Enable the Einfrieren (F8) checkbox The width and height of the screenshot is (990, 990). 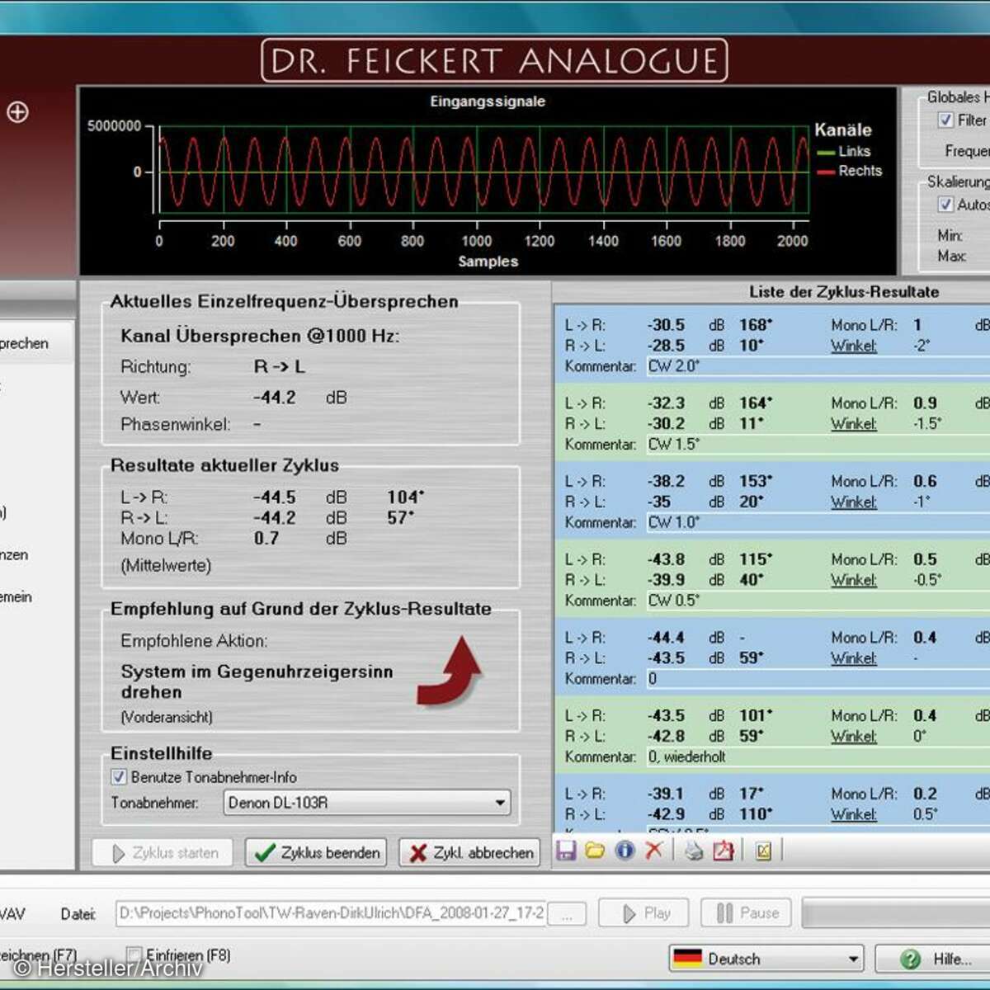134,955
